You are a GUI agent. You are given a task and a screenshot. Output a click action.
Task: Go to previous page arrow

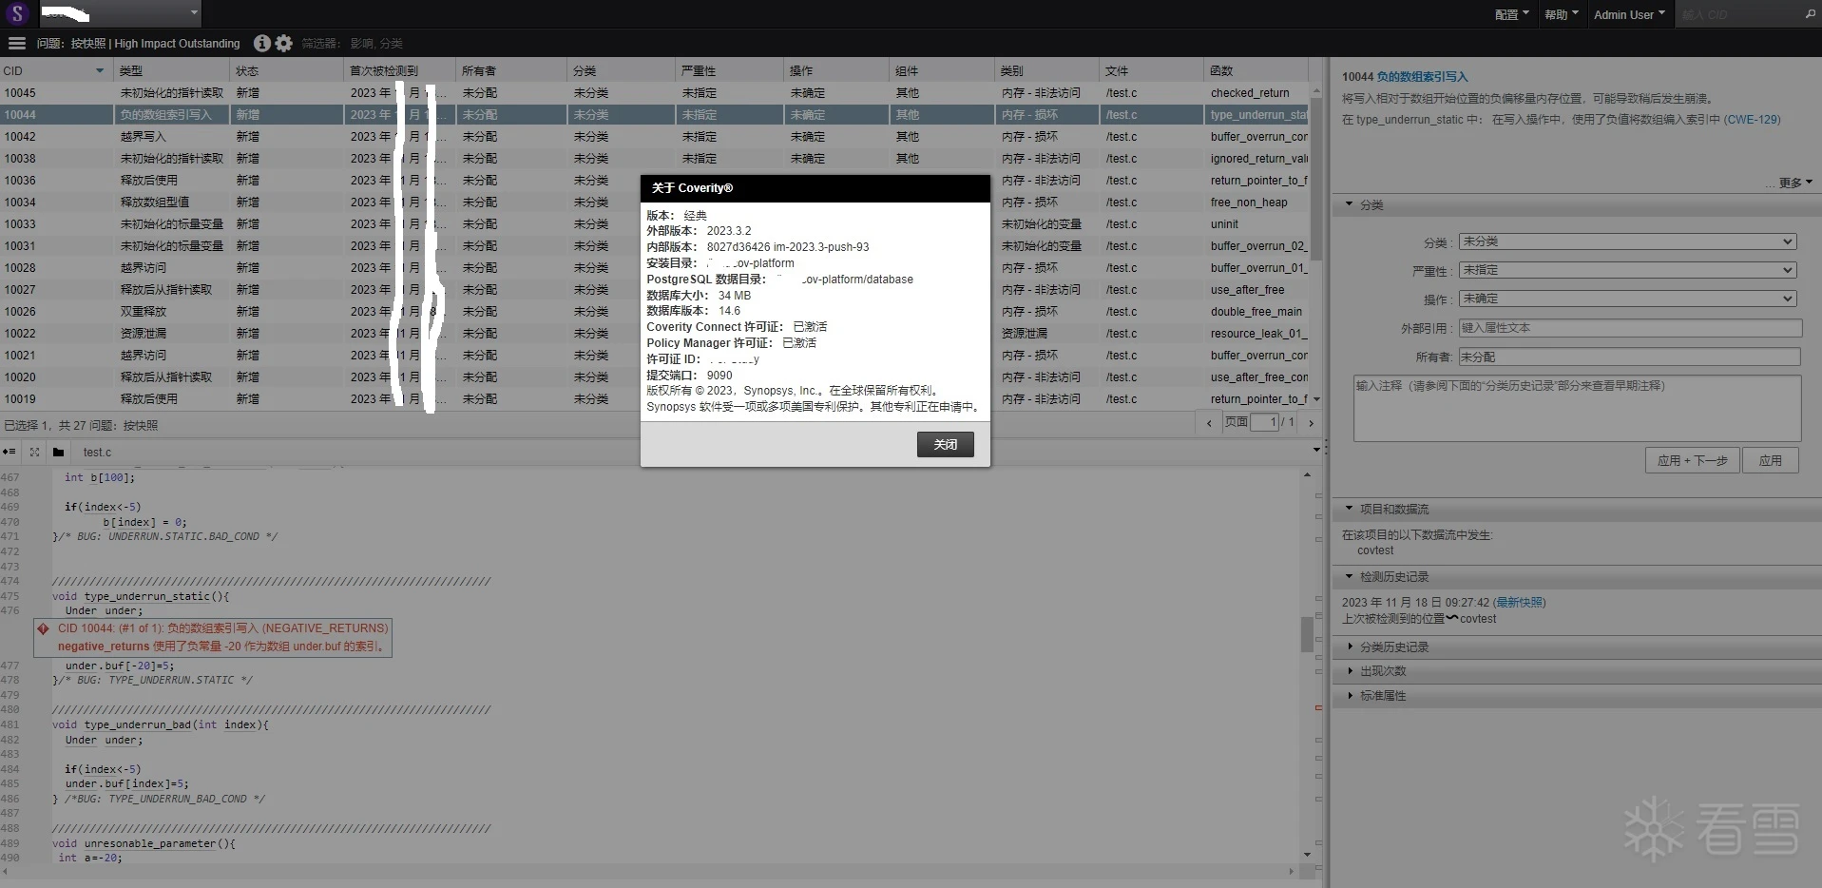1209,423
